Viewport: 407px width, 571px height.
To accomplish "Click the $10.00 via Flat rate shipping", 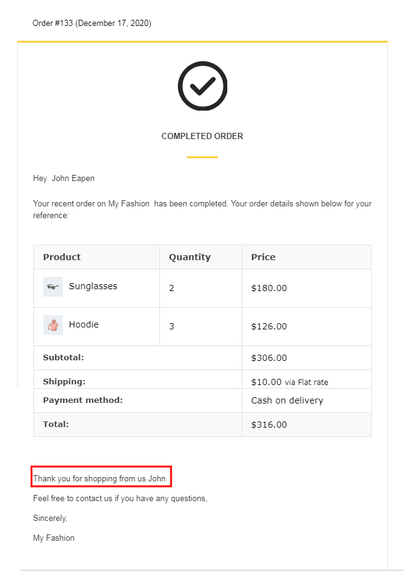I will coord(290,382).
